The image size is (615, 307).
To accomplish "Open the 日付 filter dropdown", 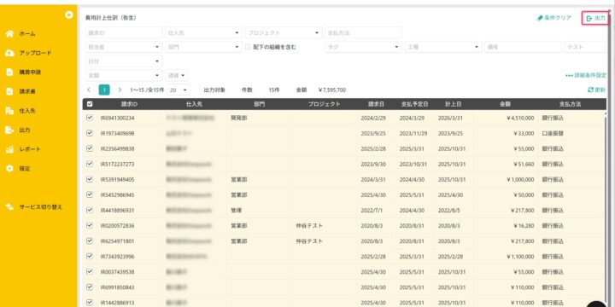I will (124, 61).
